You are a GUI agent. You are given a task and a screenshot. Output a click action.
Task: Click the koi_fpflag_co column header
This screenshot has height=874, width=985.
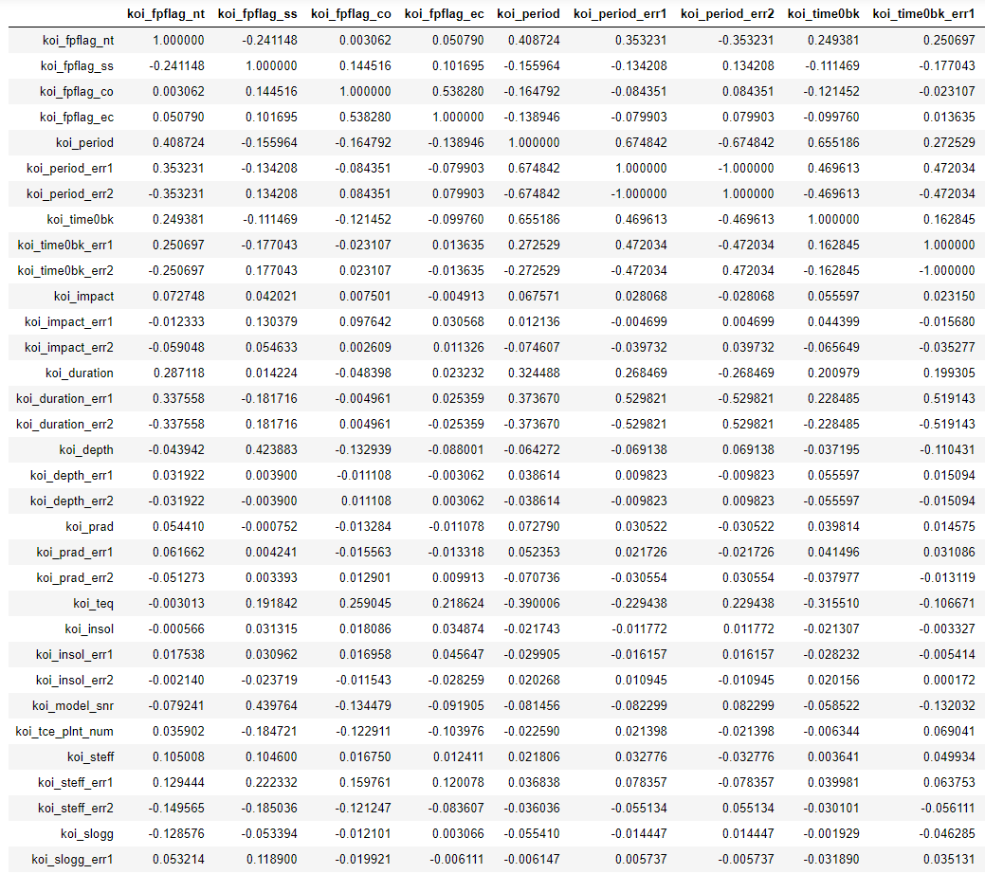(351, 14)
